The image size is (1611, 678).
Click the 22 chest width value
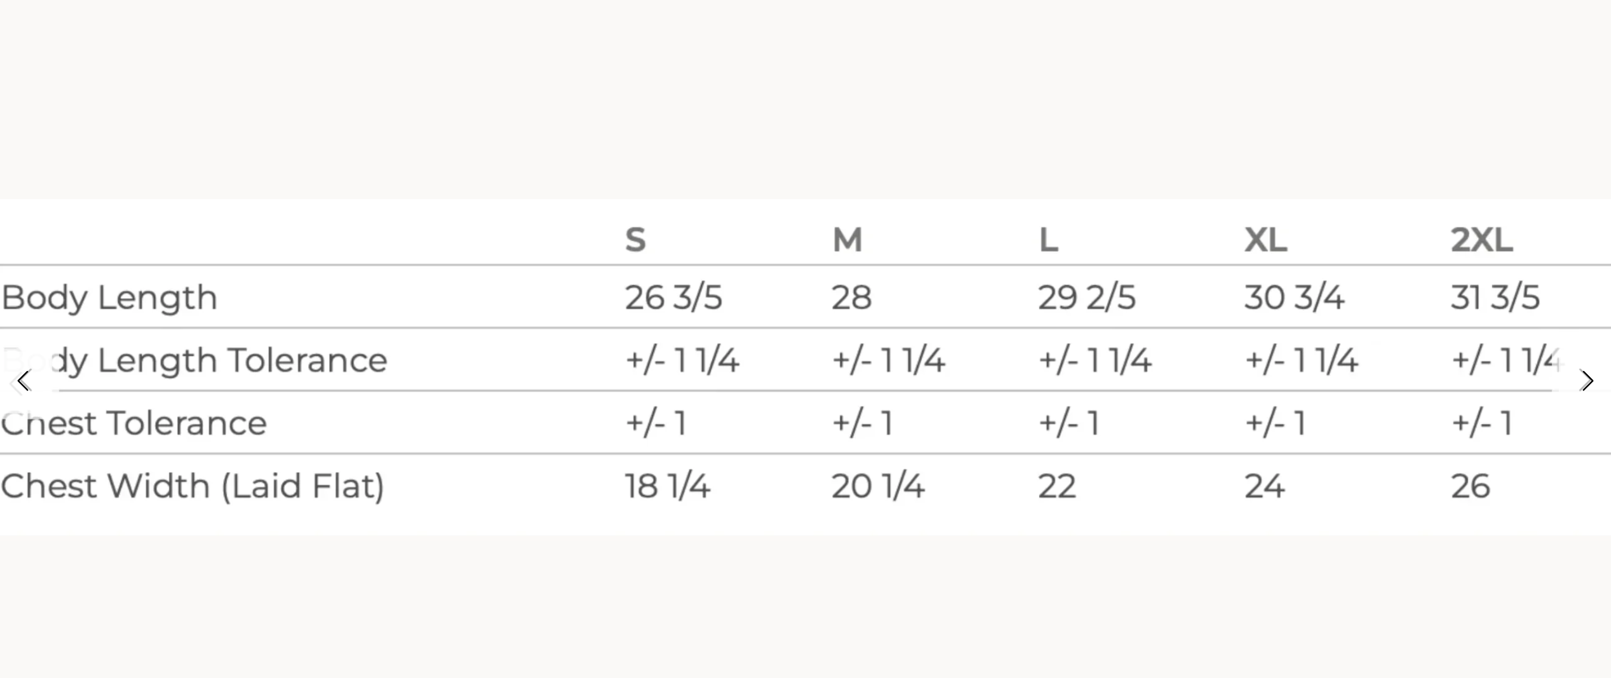[x=1057, y=486]
